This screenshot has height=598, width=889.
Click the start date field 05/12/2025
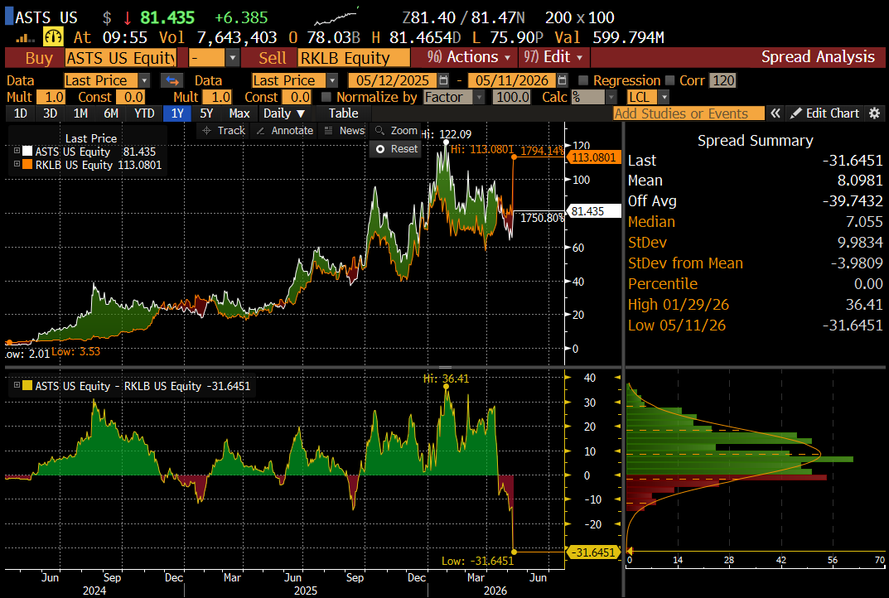pos(393,80)
